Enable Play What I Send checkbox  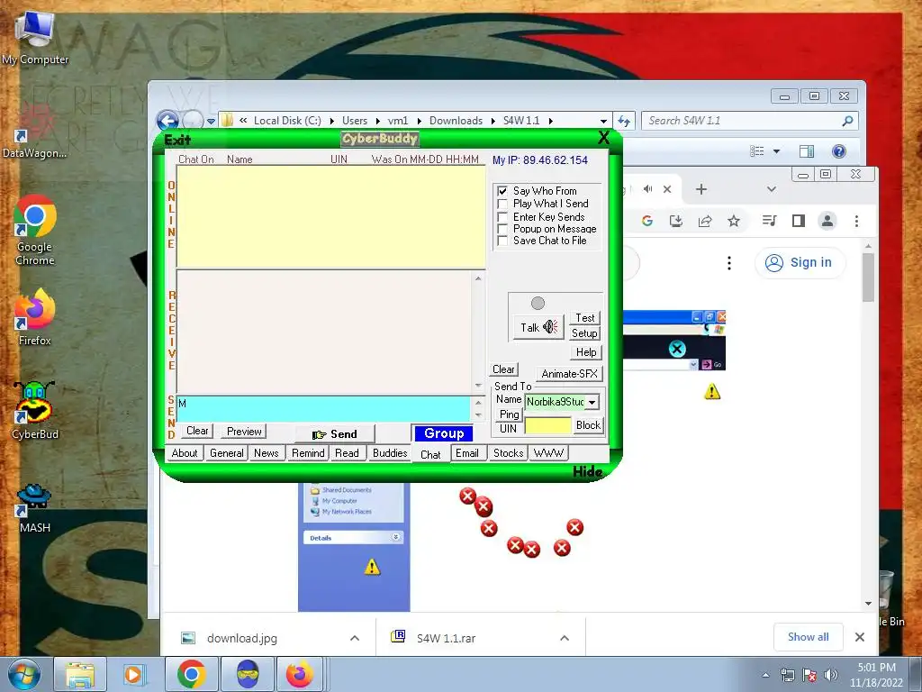coord(502,204)
